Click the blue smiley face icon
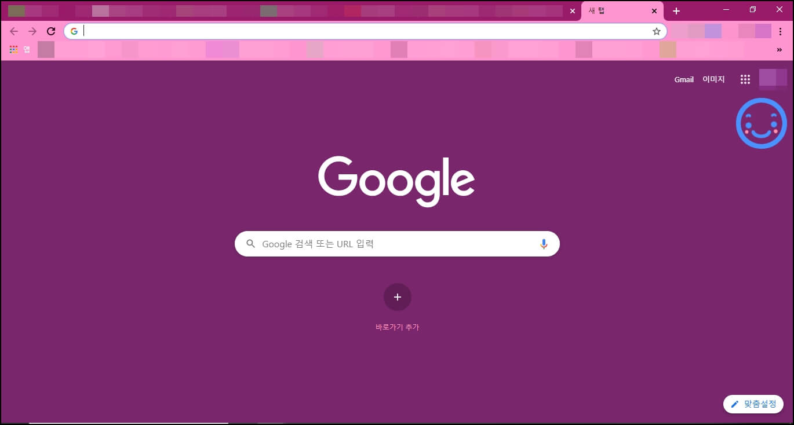 [x=762, y=123]
